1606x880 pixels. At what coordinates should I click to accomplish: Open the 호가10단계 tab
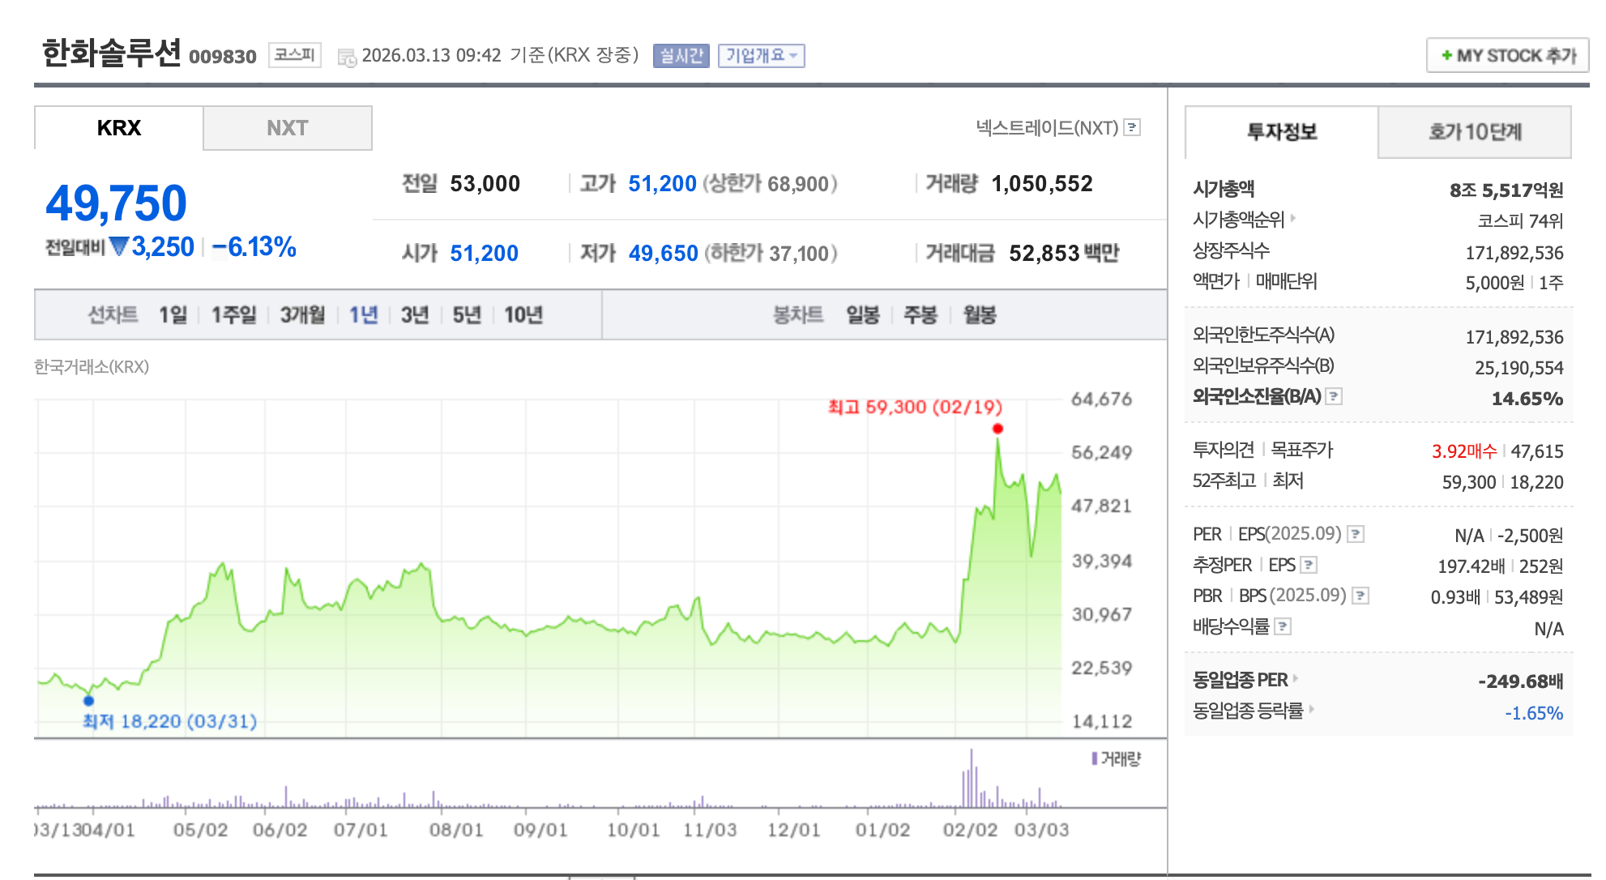pos(1474,132)
